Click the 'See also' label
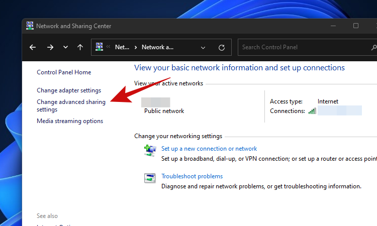377x226 pixels. click(x=47, y=216)
